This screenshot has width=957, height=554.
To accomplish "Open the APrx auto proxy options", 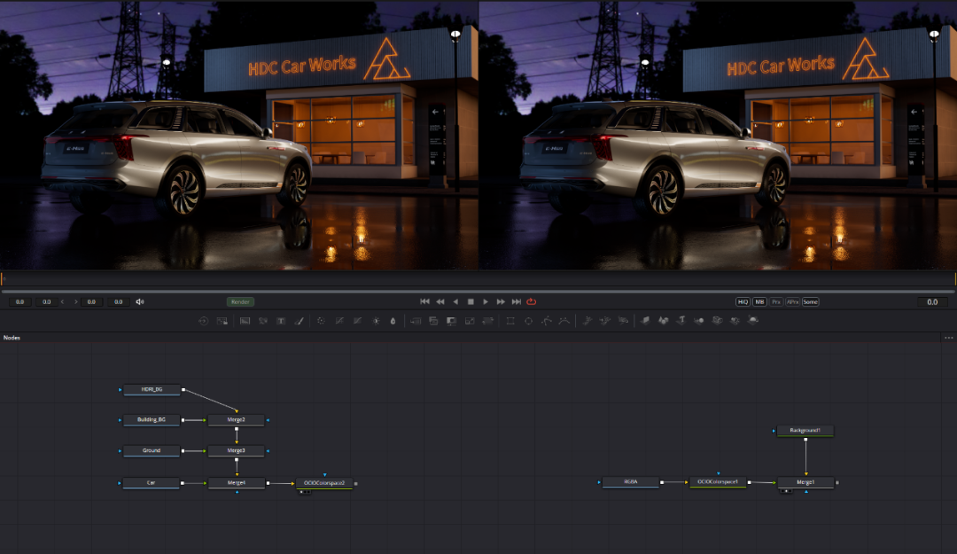I will [792, 301].
